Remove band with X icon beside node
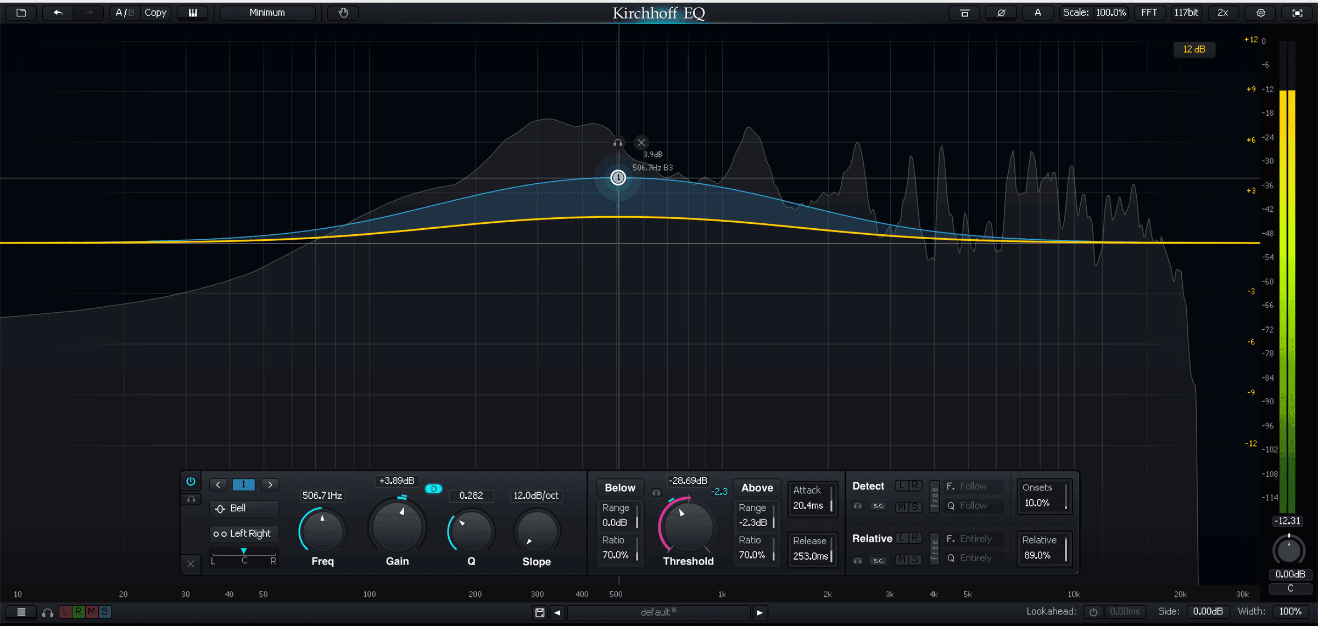This screenshot has width=1318, height=626. pos(641,143)
